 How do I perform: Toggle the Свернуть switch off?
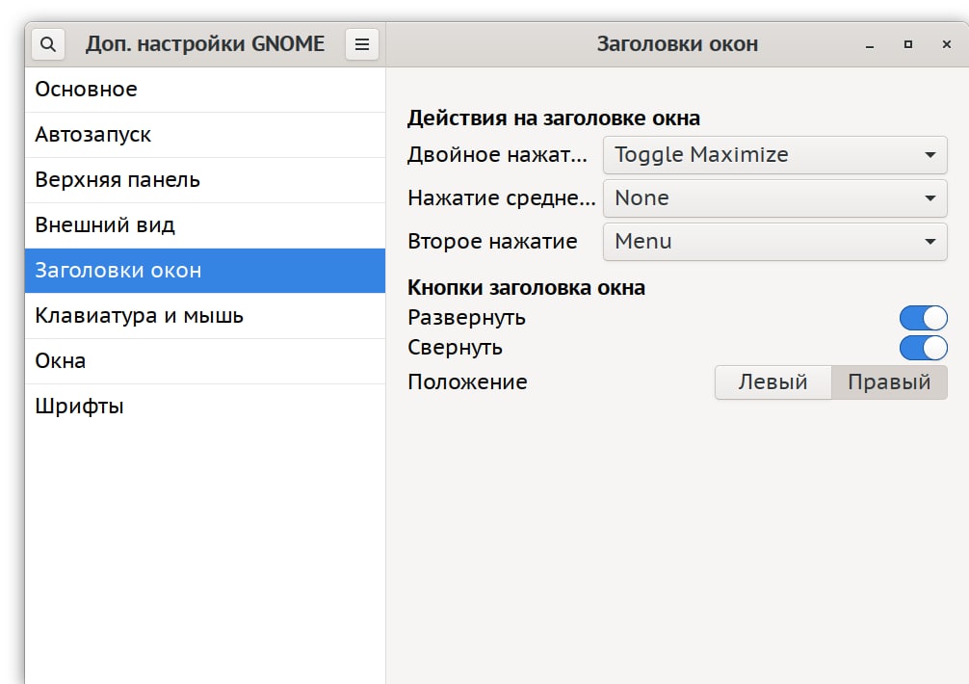coord(923,348)
